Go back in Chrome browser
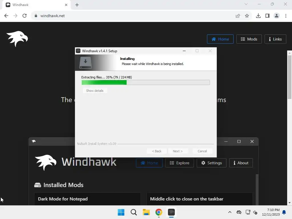 (6, 16)
